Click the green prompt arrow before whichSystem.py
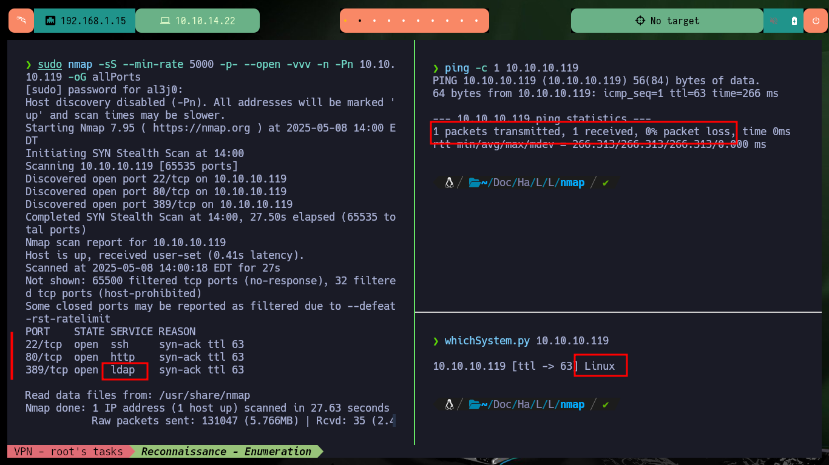This screenshot has width=829, height=465. [x=436, y=341]
